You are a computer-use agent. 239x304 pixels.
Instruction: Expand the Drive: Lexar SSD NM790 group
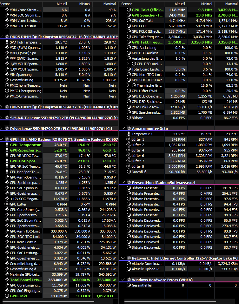[1, 128]
